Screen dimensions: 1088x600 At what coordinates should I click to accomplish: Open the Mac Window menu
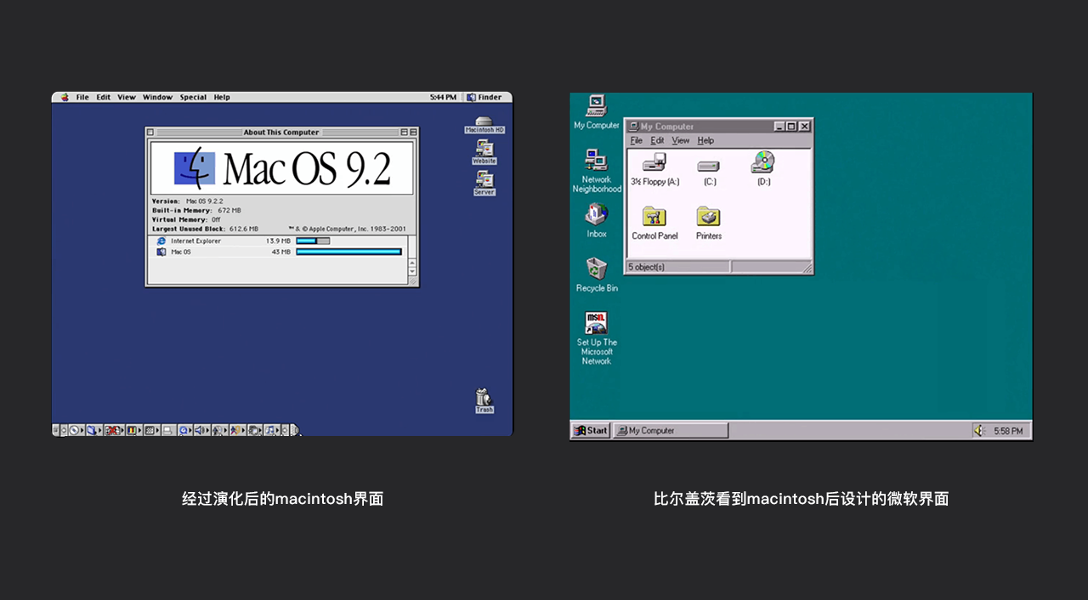[x=157, y=97]
